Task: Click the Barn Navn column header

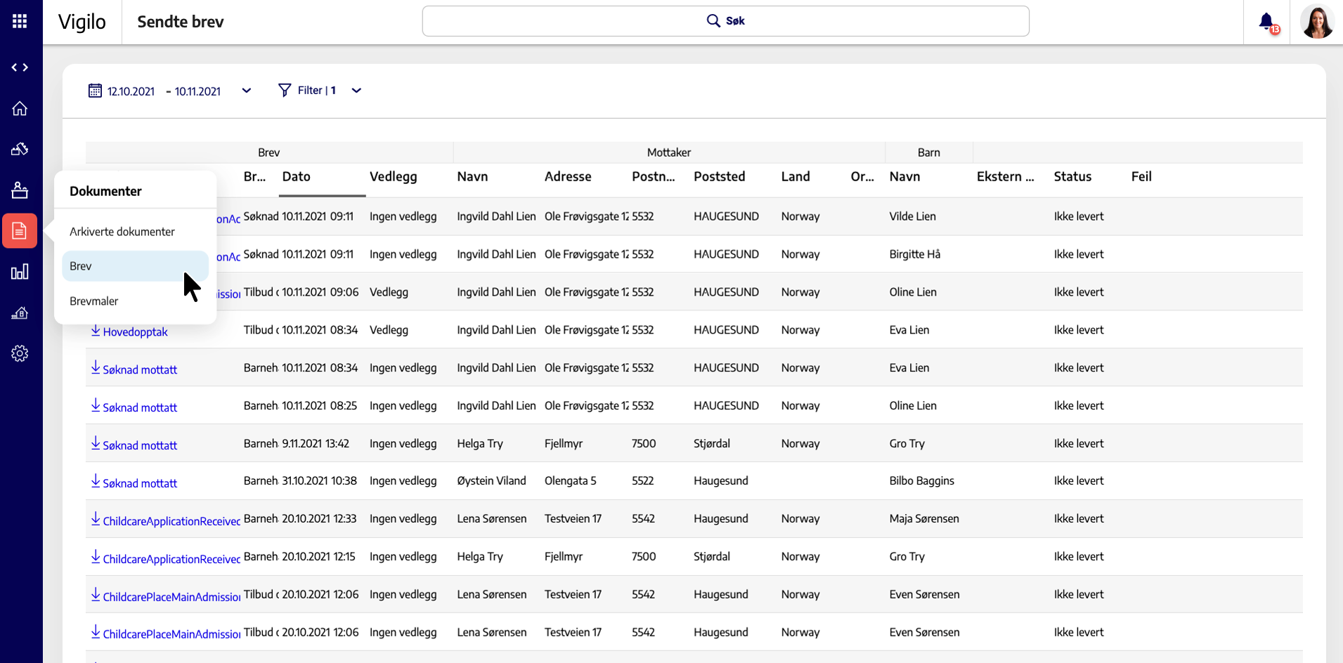Action: [x=904, y=177]
